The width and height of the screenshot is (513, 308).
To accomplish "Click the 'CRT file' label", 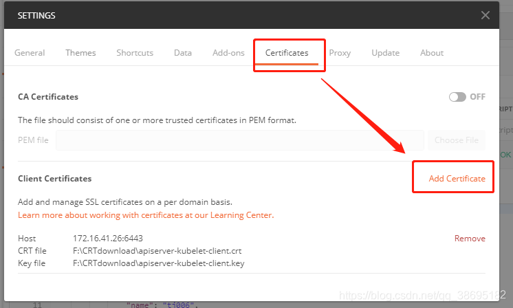I will click(x=32, y=251).
